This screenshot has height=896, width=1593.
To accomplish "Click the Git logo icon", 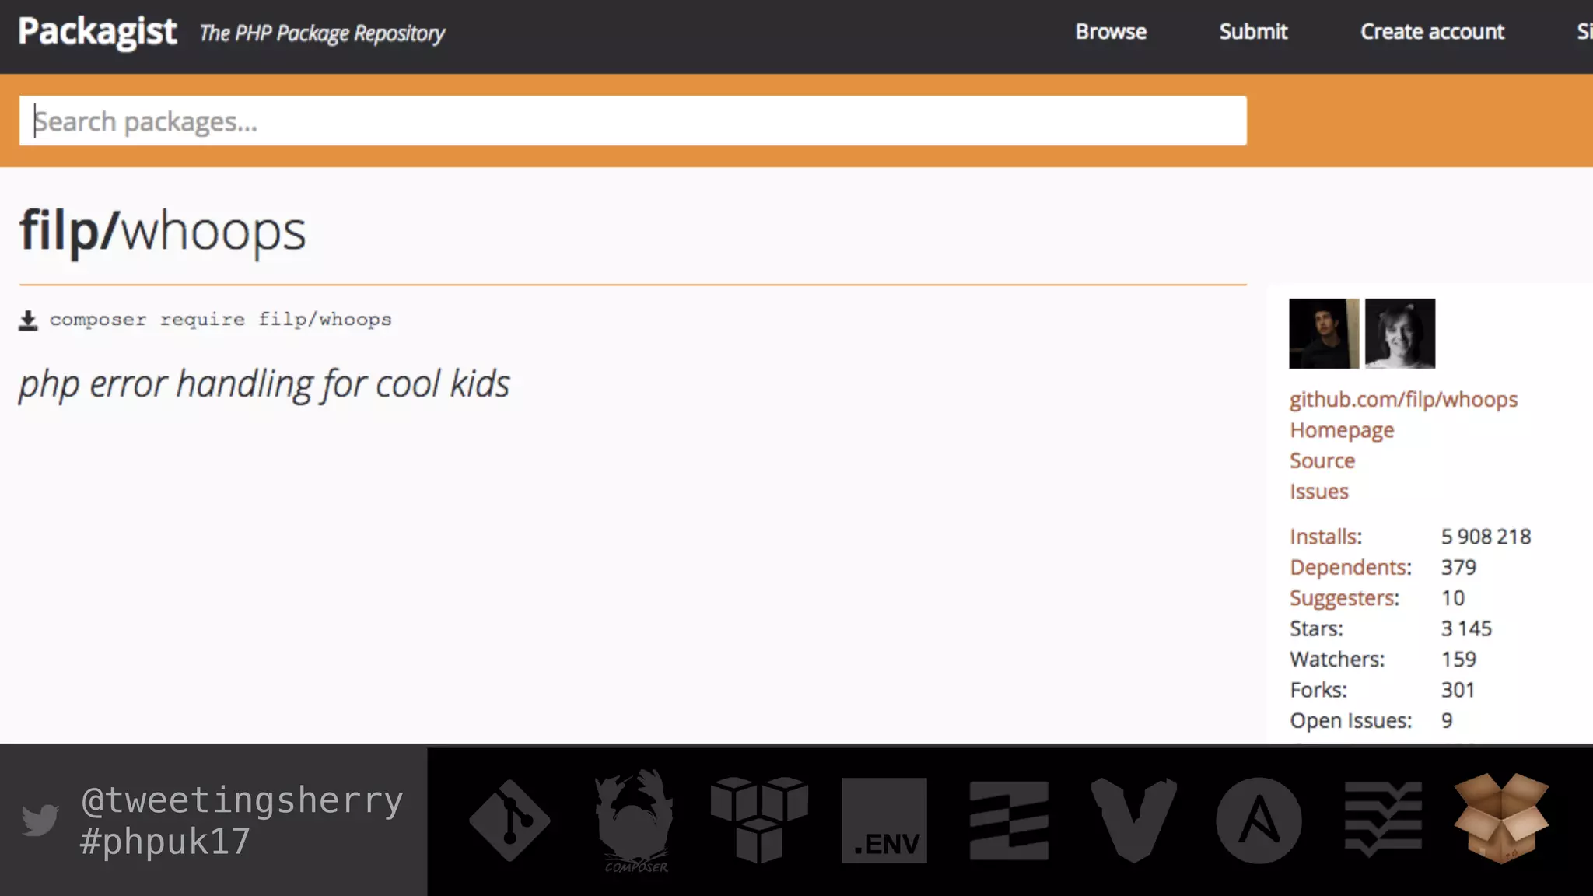I will [509, 820].
